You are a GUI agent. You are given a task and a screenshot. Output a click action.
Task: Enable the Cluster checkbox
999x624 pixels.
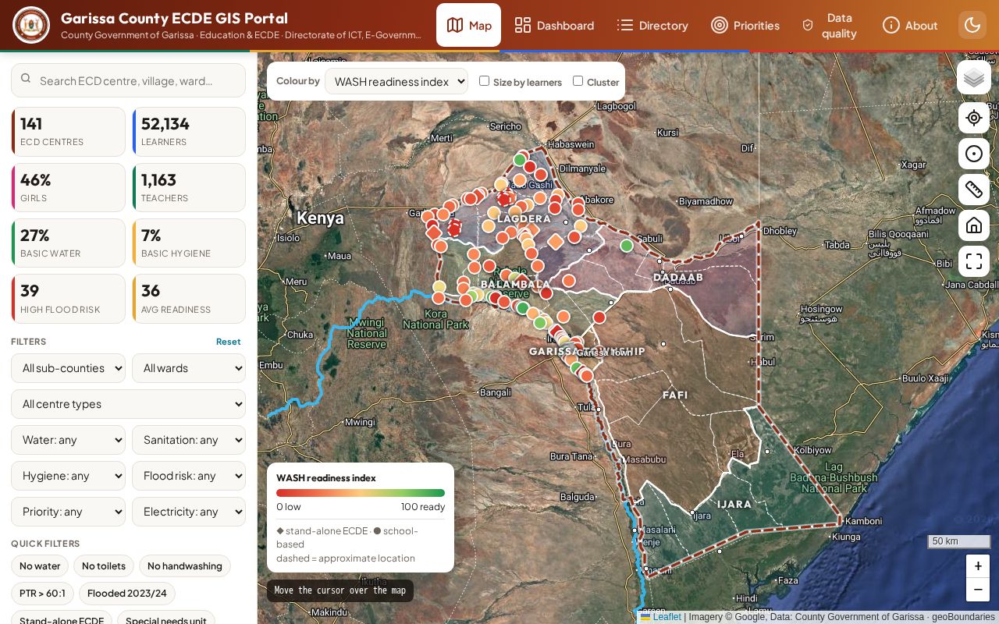click(578, 81)
